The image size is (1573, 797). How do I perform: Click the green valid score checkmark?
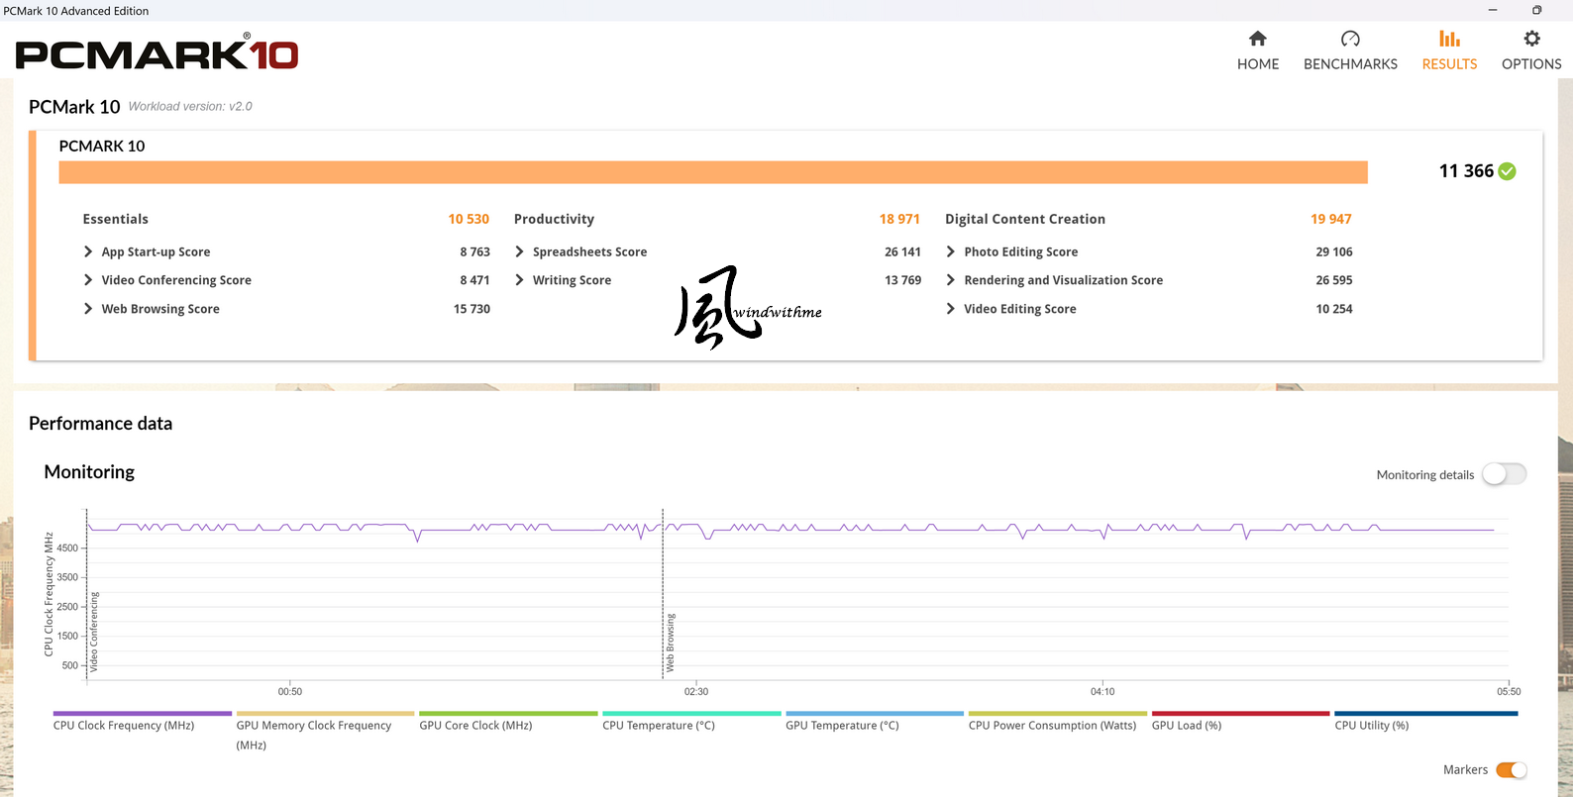coord(1507,171)
